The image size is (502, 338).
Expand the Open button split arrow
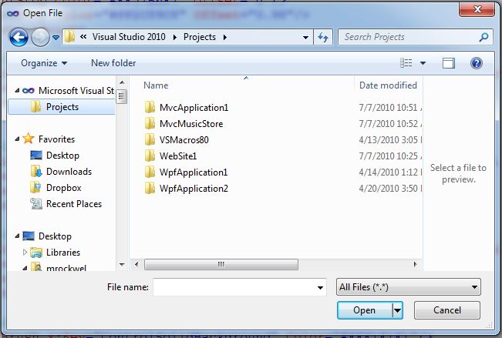coord(397,310)
